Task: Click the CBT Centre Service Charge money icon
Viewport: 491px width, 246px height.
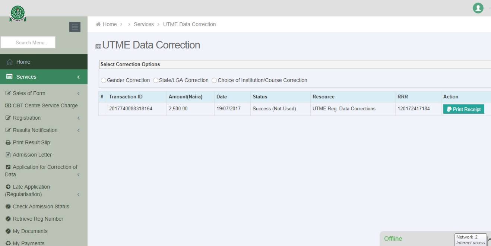Action: point(8,105)
